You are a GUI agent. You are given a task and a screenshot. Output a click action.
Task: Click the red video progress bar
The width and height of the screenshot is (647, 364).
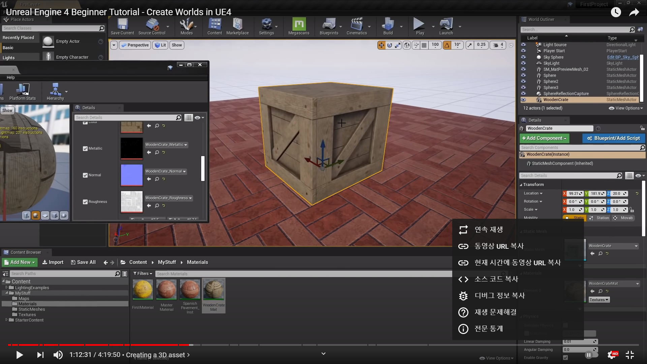[x=101, y=345]
